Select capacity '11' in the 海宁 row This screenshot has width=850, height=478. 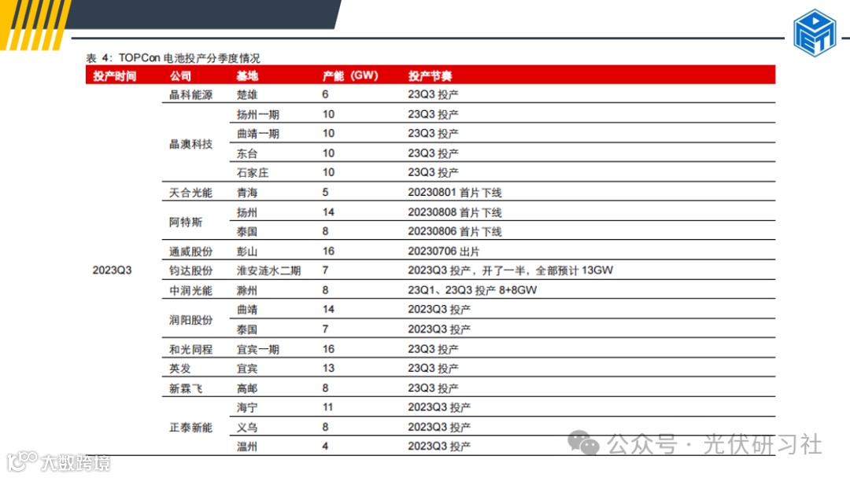pos(328,407)
